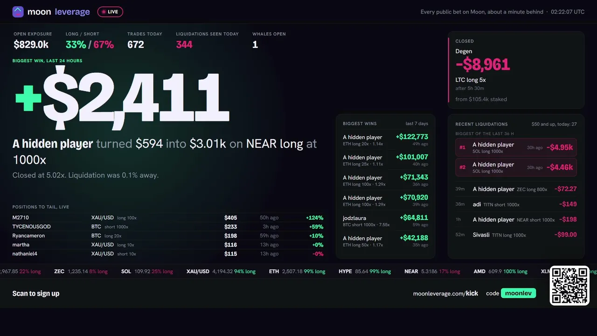
Task: Click the $829.0k open exposure value
Action: pos(31,44)
